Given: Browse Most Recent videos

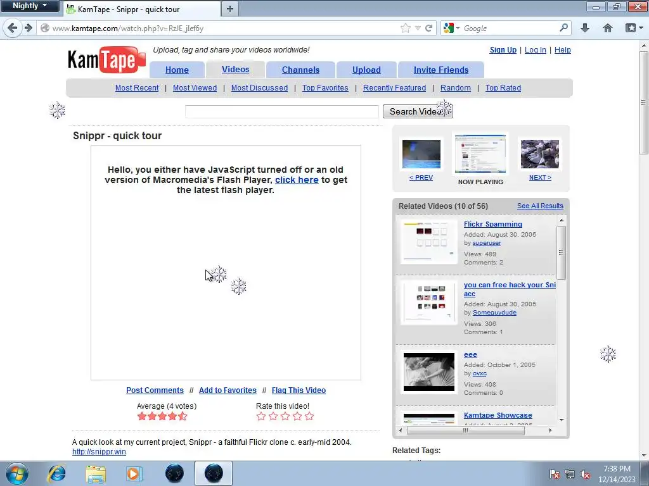Looking at the screenshot, I should click(137, 87).
